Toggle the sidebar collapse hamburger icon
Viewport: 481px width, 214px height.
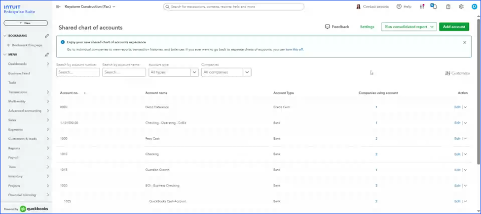tap(58, 6)
